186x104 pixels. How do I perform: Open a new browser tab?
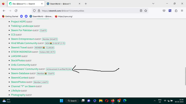coord(86,4)
